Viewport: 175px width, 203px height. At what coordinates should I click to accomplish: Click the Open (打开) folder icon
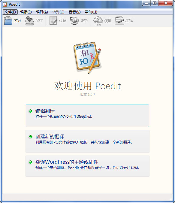click(8, 20)
